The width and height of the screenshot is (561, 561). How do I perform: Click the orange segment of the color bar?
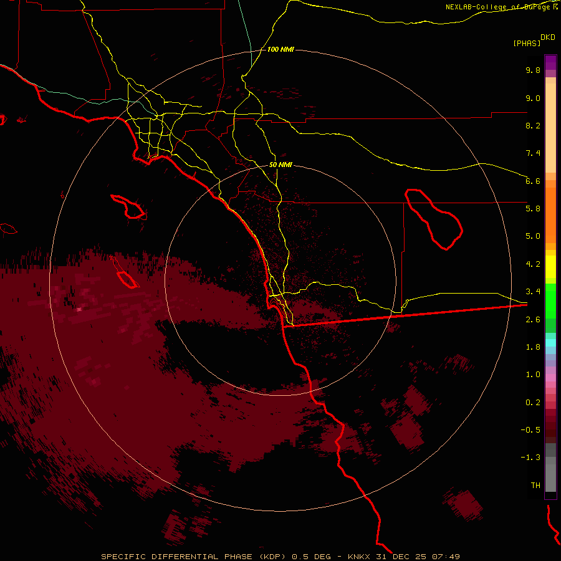pos(550,216)
